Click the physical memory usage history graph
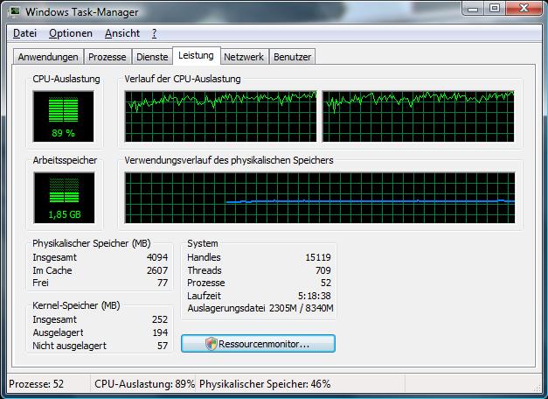Viewport: 548px width, 399px height. [320, 198]
